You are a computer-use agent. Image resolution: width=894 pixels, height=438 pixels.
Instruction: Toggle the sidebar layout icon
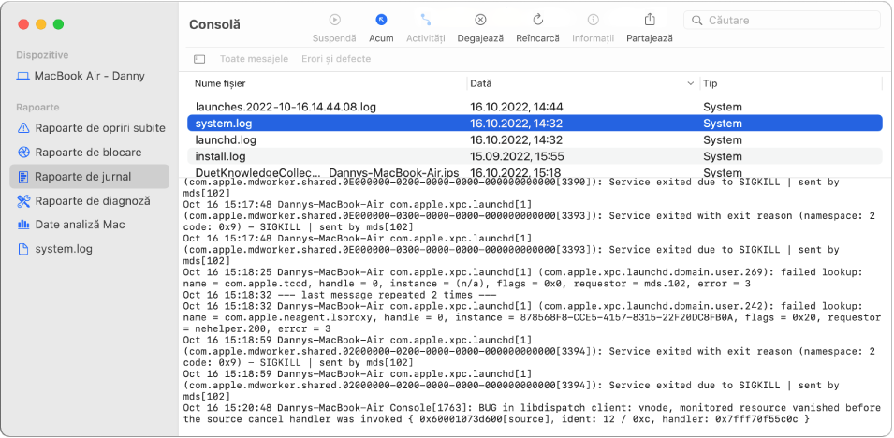199,59
